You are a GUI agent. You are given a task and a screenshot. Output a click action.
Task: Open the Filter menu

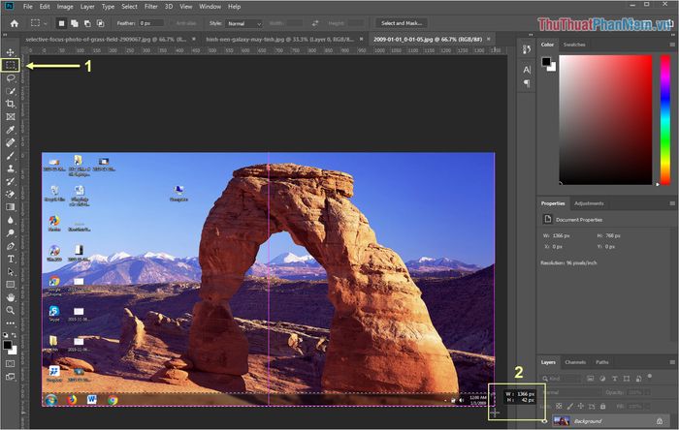click(150, 7)
